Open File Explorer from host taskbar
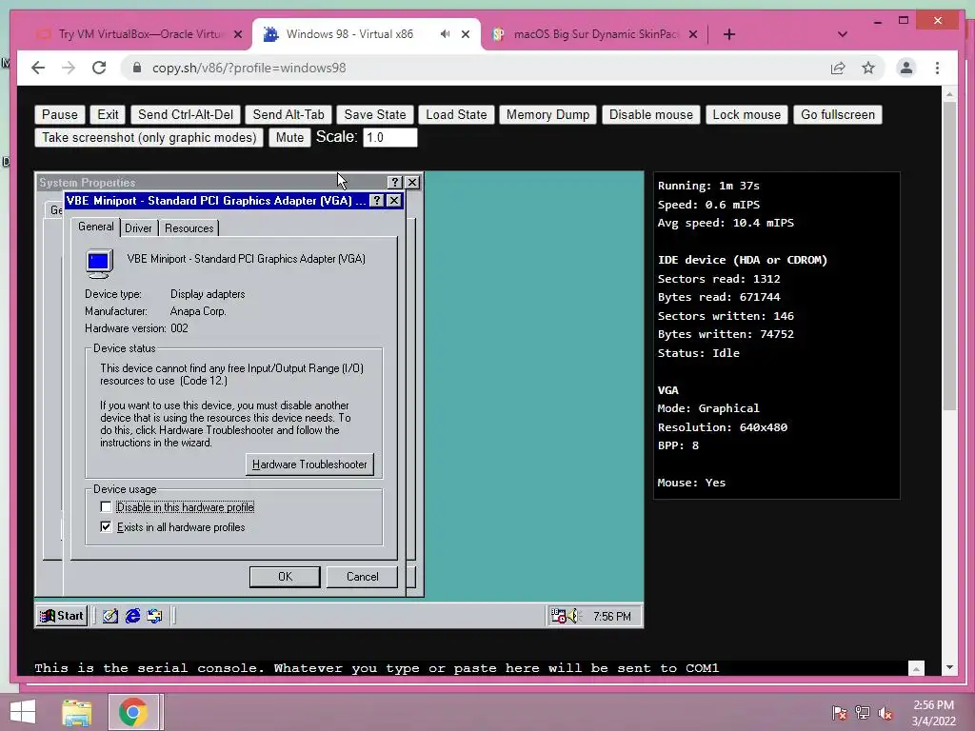The height and width of the screenshot is (731, 975). (77, 712)
